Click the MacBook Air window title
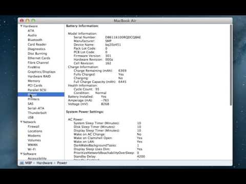Image resolution: width=246 pixels, height=184 pixels. (x=125, y=21)
